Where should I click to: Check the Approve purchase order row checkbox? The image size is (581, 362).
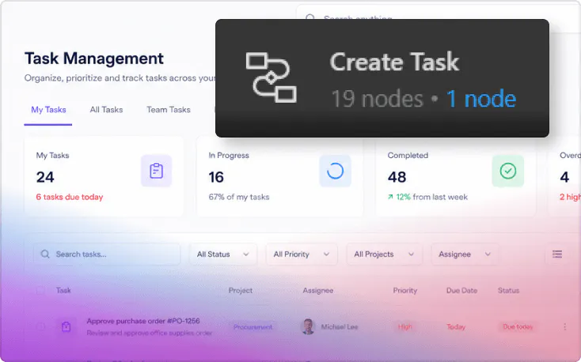[40, 326]
